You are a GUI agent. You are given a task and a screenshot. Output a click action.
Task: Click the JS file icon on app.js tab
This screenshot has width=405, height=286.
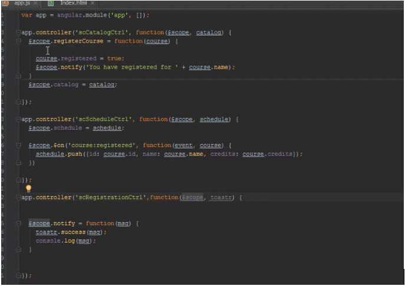6,4
